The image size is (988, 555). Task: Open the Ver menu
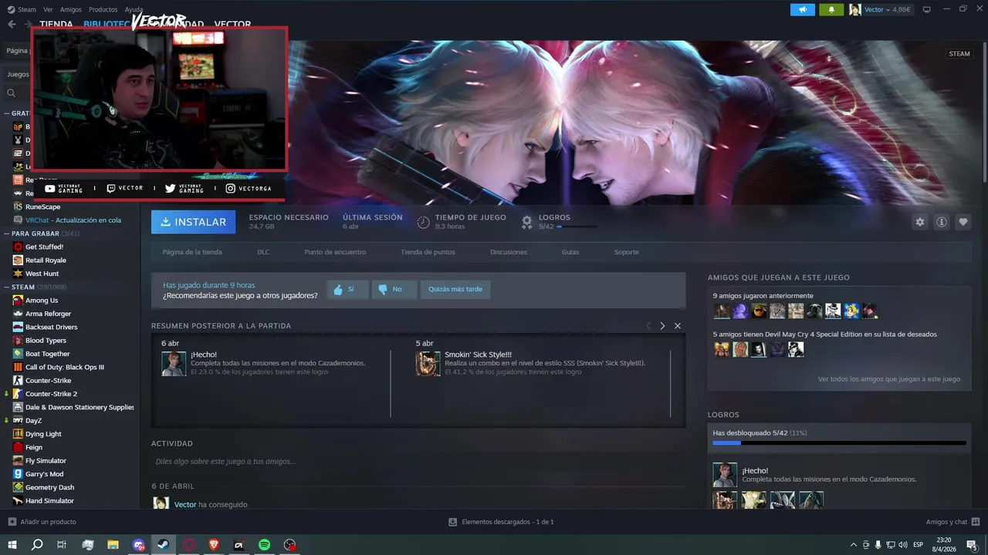[49, 10]
